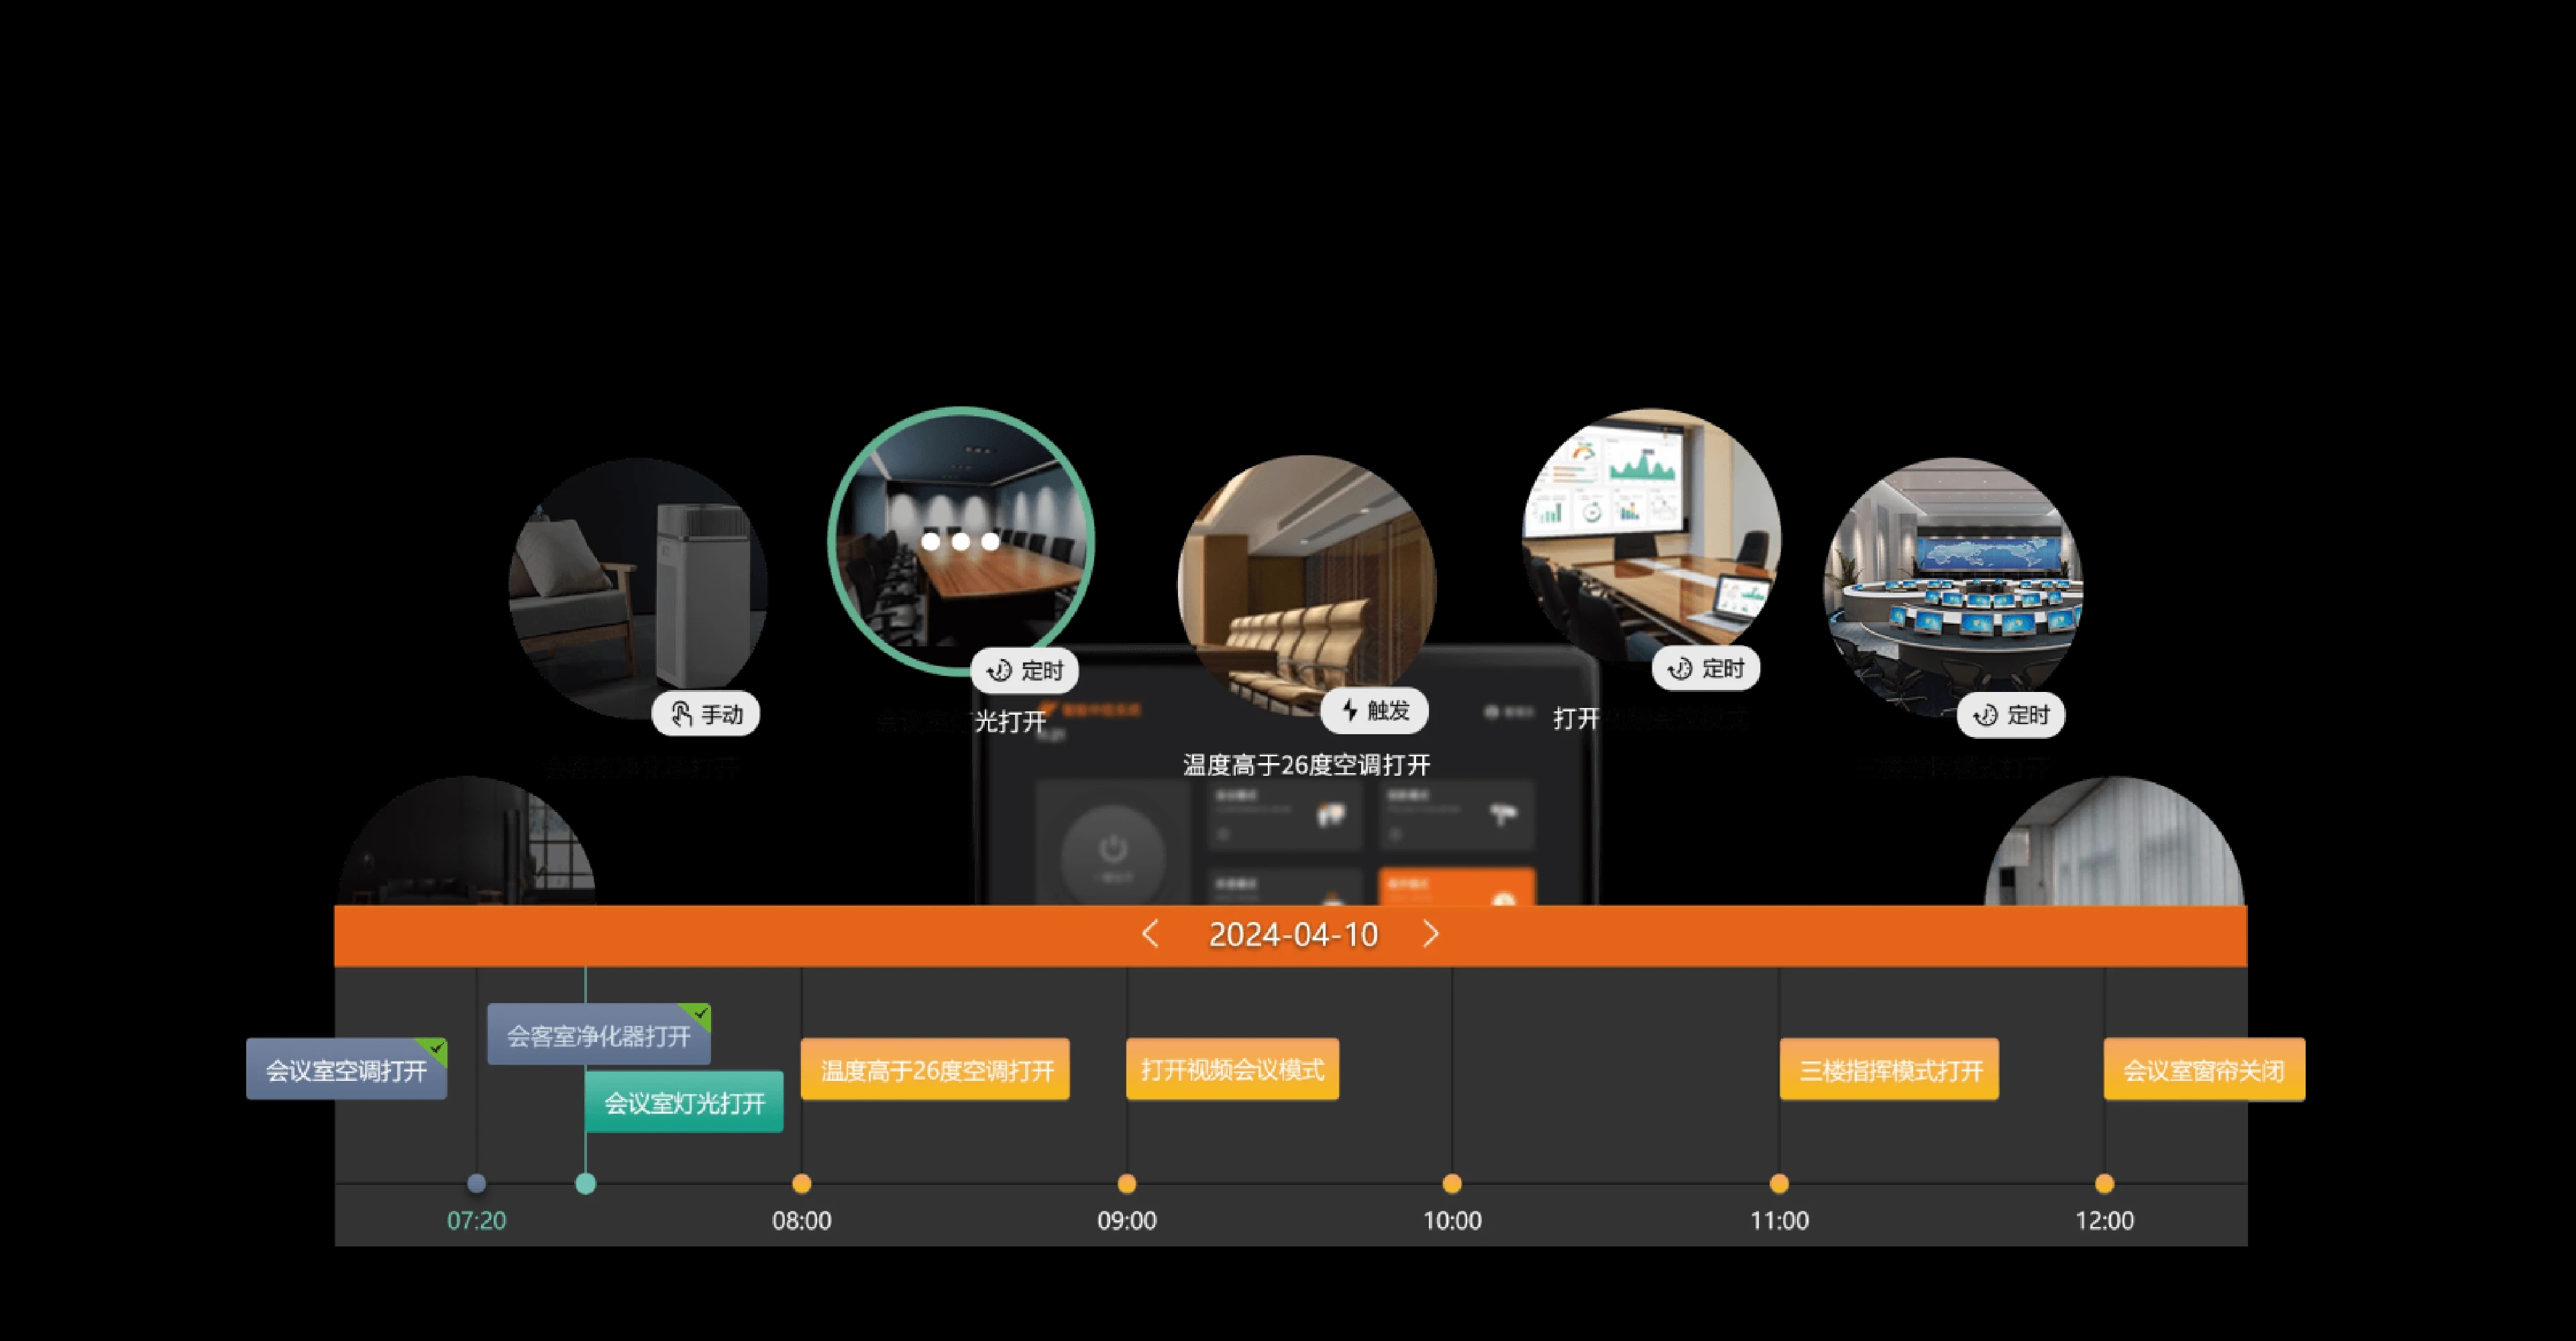Open the leather seats room thumbnail
Image resolution: width=2576 pixels, height=1341 pixels.
[x=1307, y=585]
